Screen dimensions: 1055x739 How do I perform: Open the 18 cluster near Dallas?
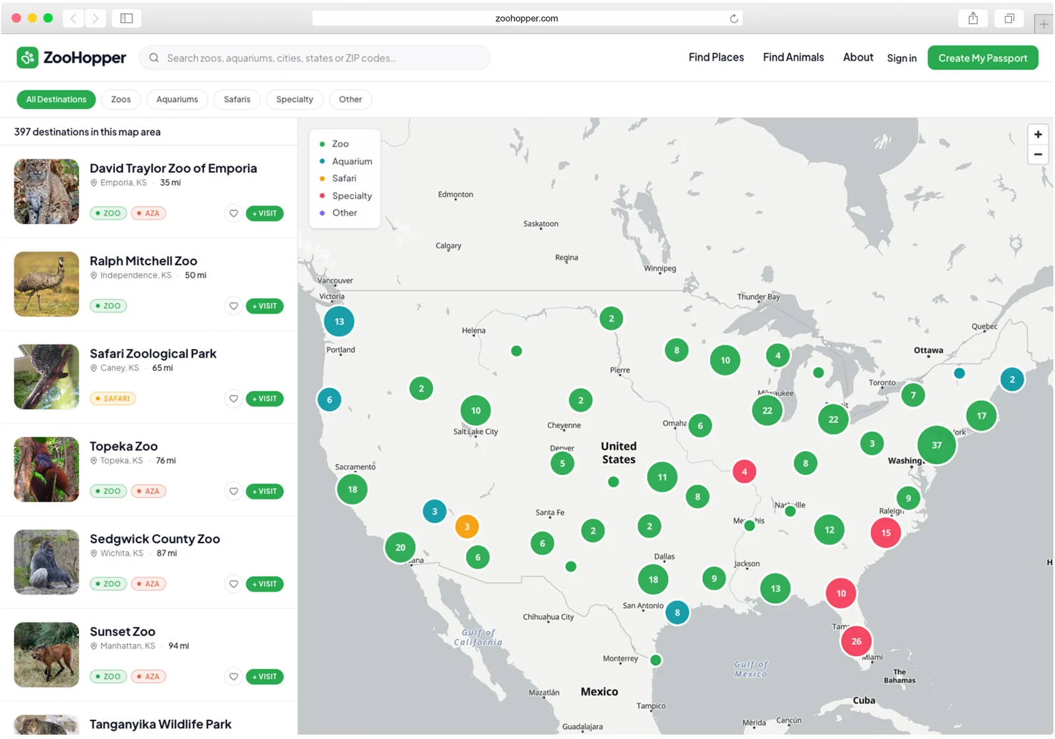pyautogui.click(x=653, y=579)
